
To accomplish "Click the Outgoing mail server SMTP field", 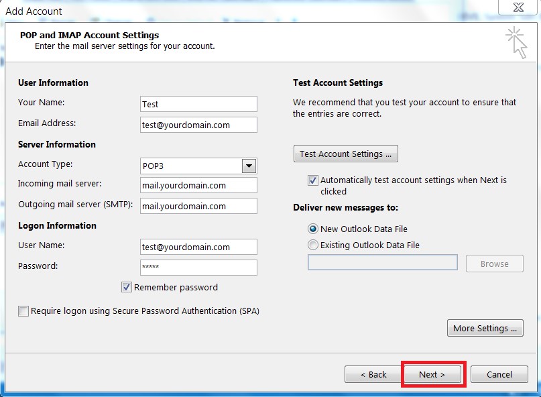I will pos(198,206).
